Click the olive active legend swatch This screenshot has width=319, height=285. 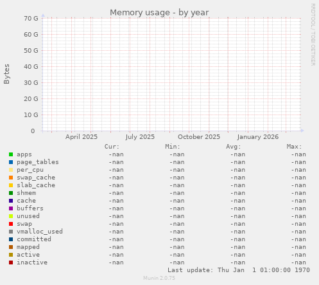point(11,255)
